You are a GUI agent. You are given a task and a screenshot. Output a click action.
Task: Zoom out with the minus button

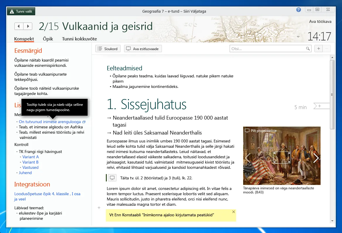click(326, 49)
